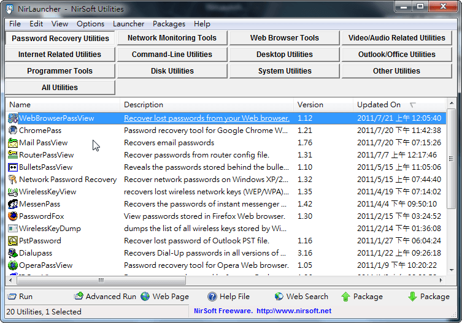The width and height of the screenshot is (462, 323).
Task: Click the Web Search icon
Action: [279, 296]
